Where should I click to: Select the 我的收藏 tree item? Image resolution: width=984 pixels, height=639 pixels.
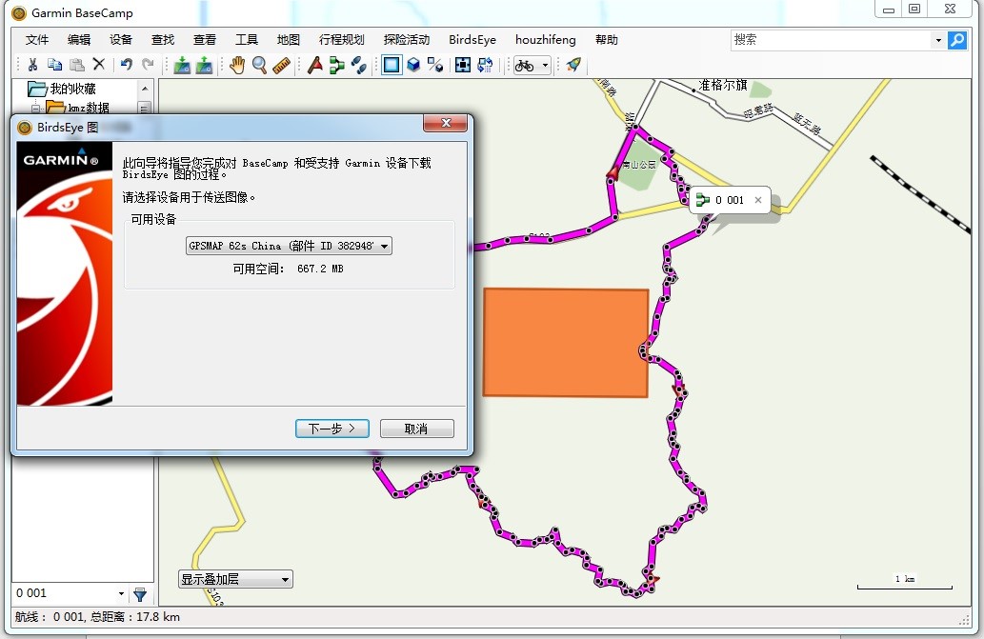coord(73,90)
